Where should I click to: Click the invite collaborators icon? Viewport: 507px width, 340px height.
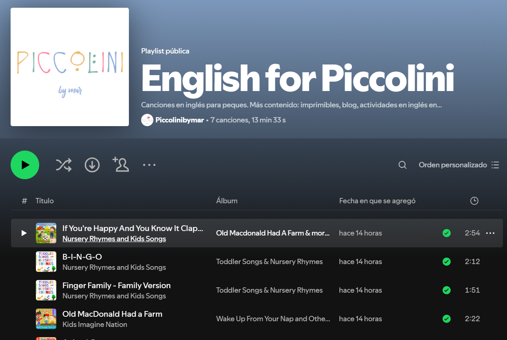pos(121,164)
